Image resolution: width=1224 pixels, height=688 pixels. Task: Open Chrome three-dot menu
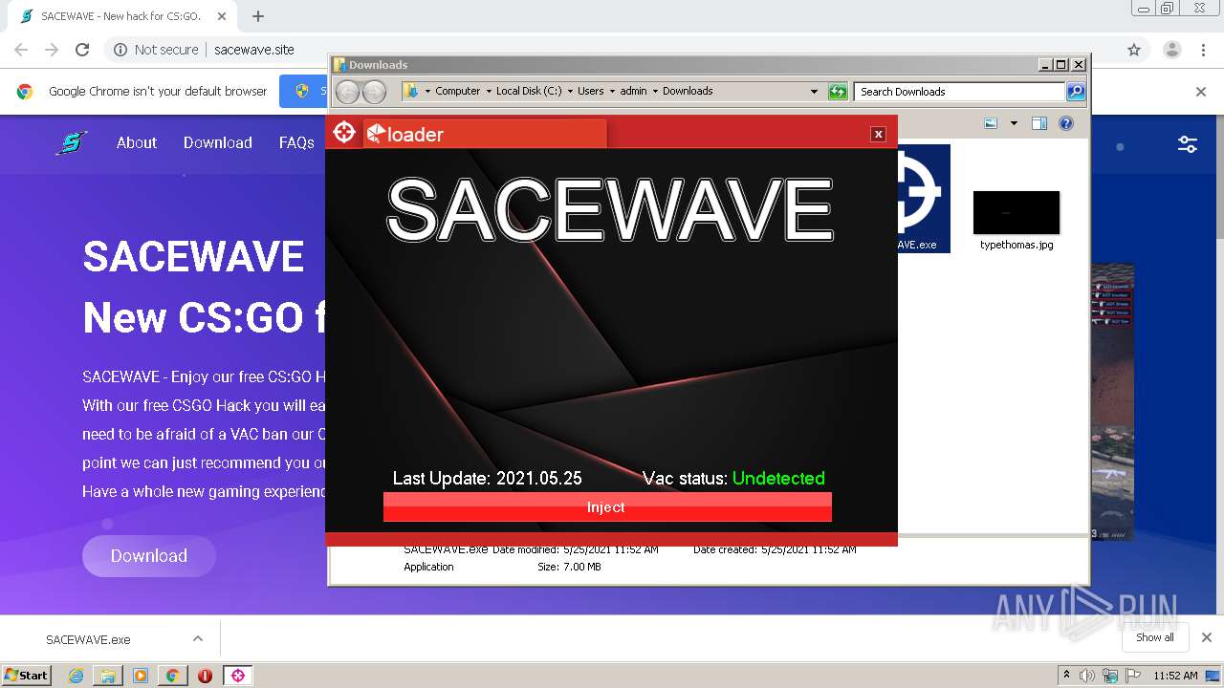click(1203, 50)
